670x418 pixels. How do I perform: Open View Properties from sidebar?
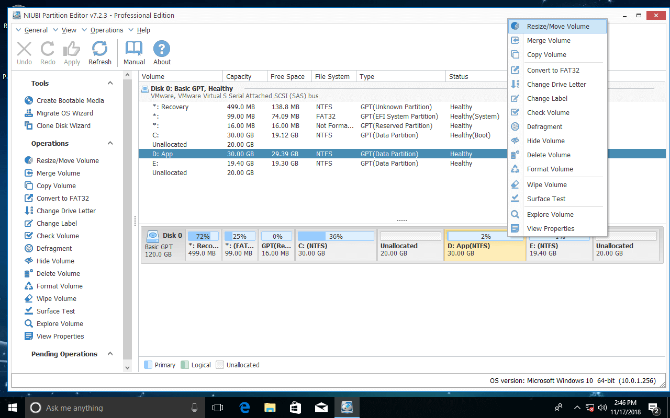tap(60, 336)
